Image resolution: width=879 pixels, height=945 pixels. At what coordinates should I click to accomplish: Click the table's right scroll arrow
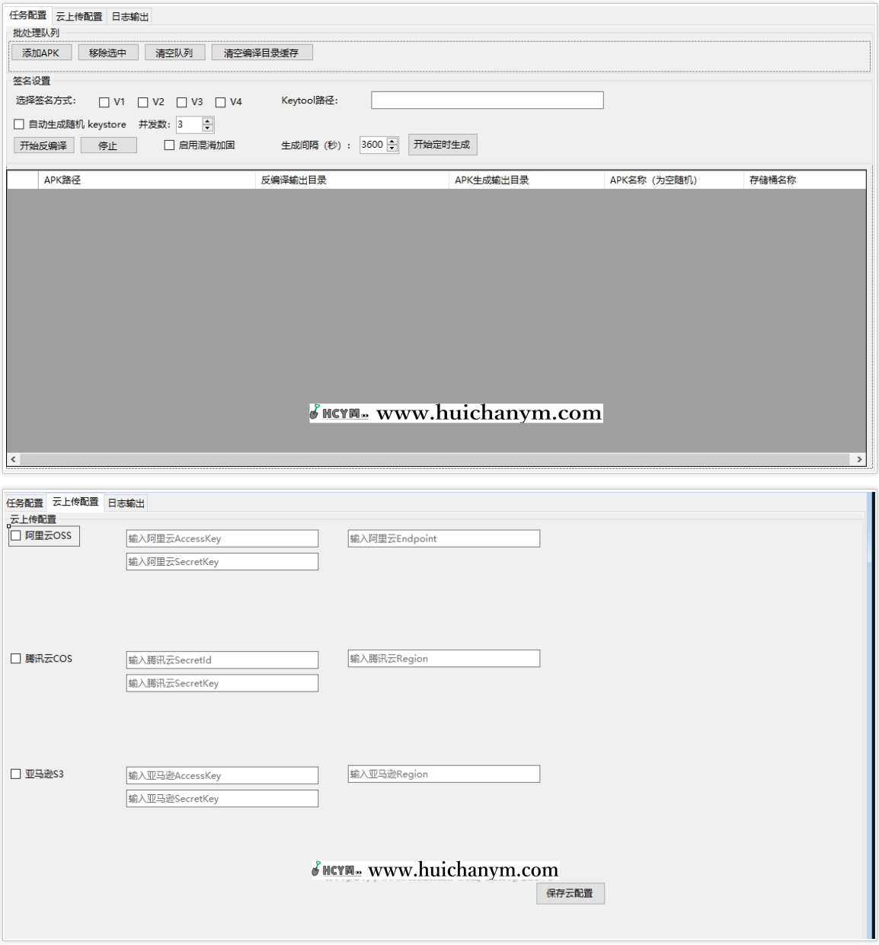point(860,459)
